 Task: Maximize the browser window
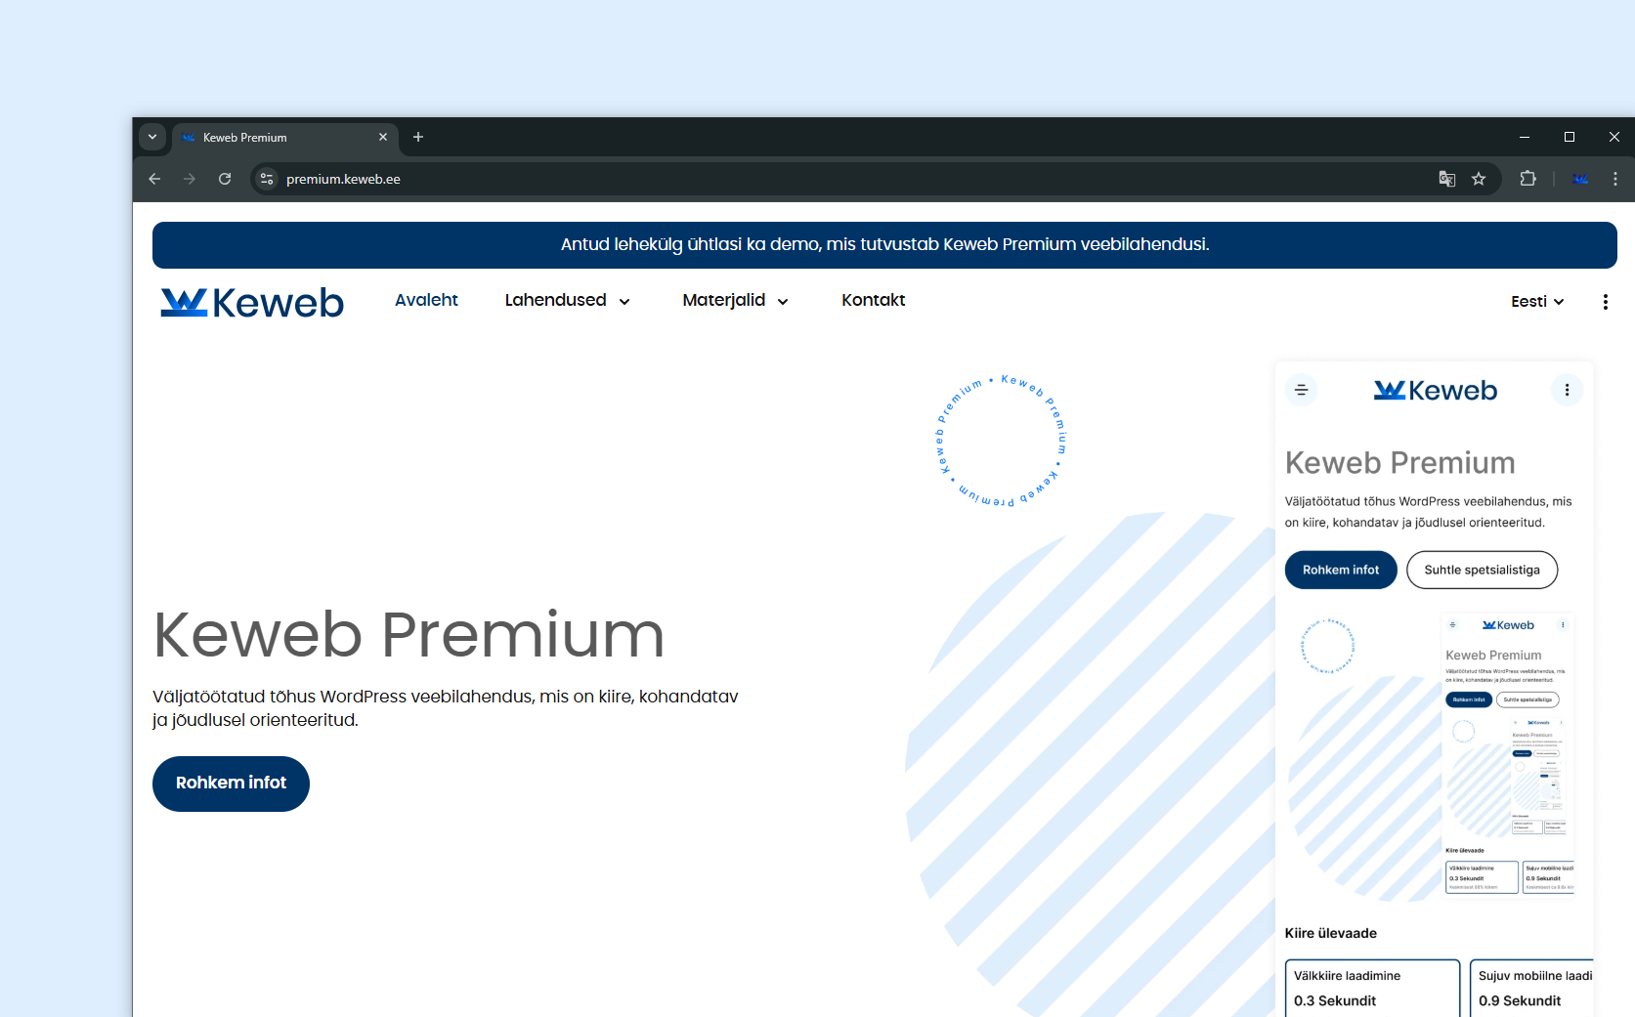click(x=1570, y=137)
